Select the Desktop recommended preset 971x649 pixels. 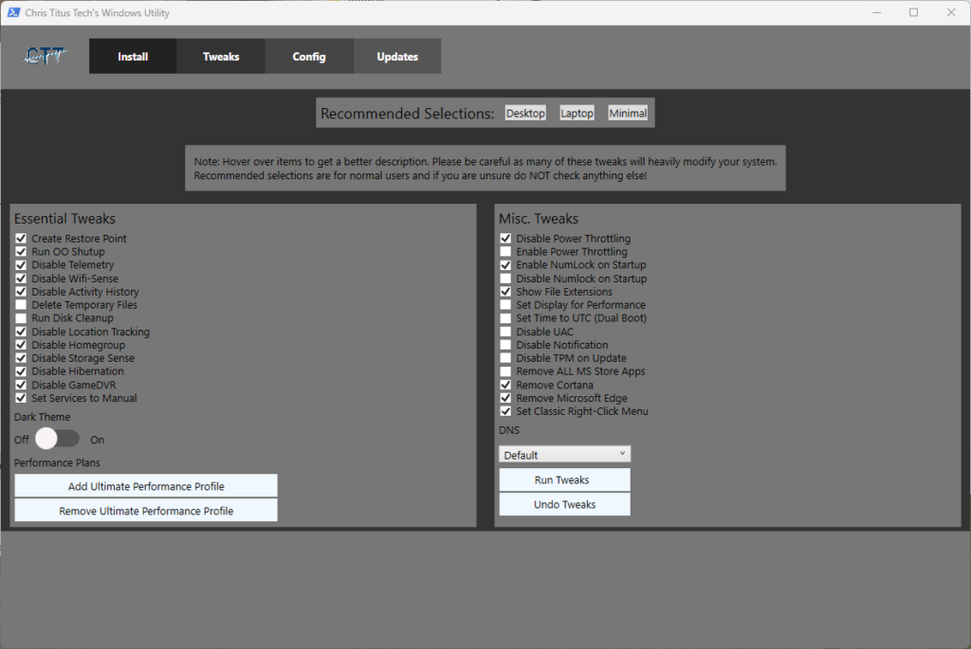pos(525,113)
